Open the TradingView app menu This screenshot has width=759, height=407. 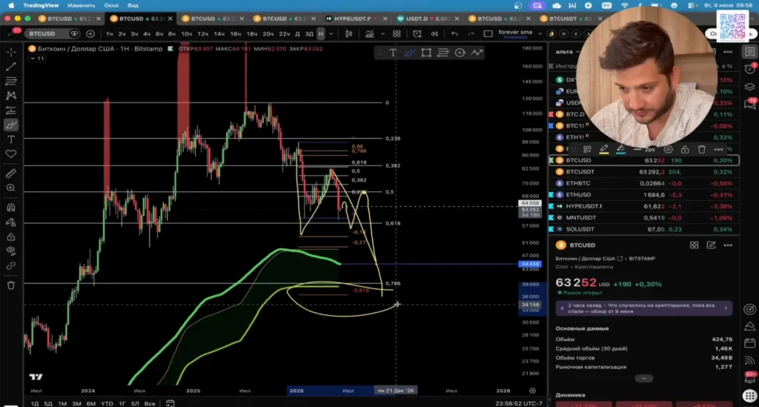(x=42, y=5)
